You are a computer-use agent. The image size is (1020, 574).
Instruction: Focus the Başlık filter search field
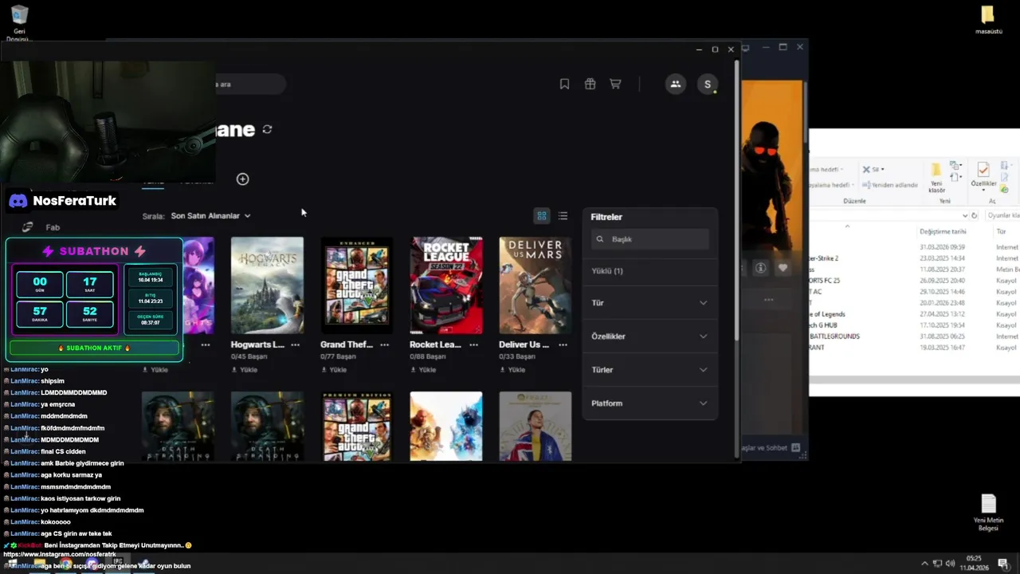(x=650, y=239)
